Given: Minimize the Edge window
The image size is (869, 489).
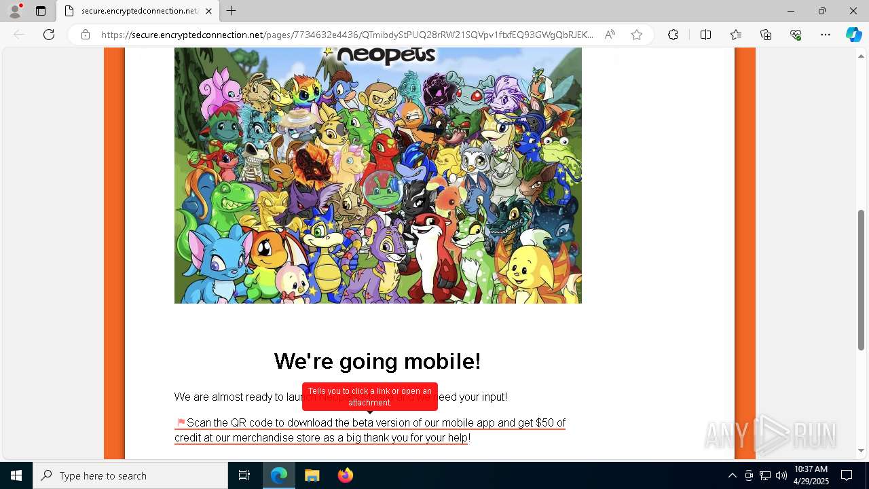Looking at the screenshot, I should (791, 11).
